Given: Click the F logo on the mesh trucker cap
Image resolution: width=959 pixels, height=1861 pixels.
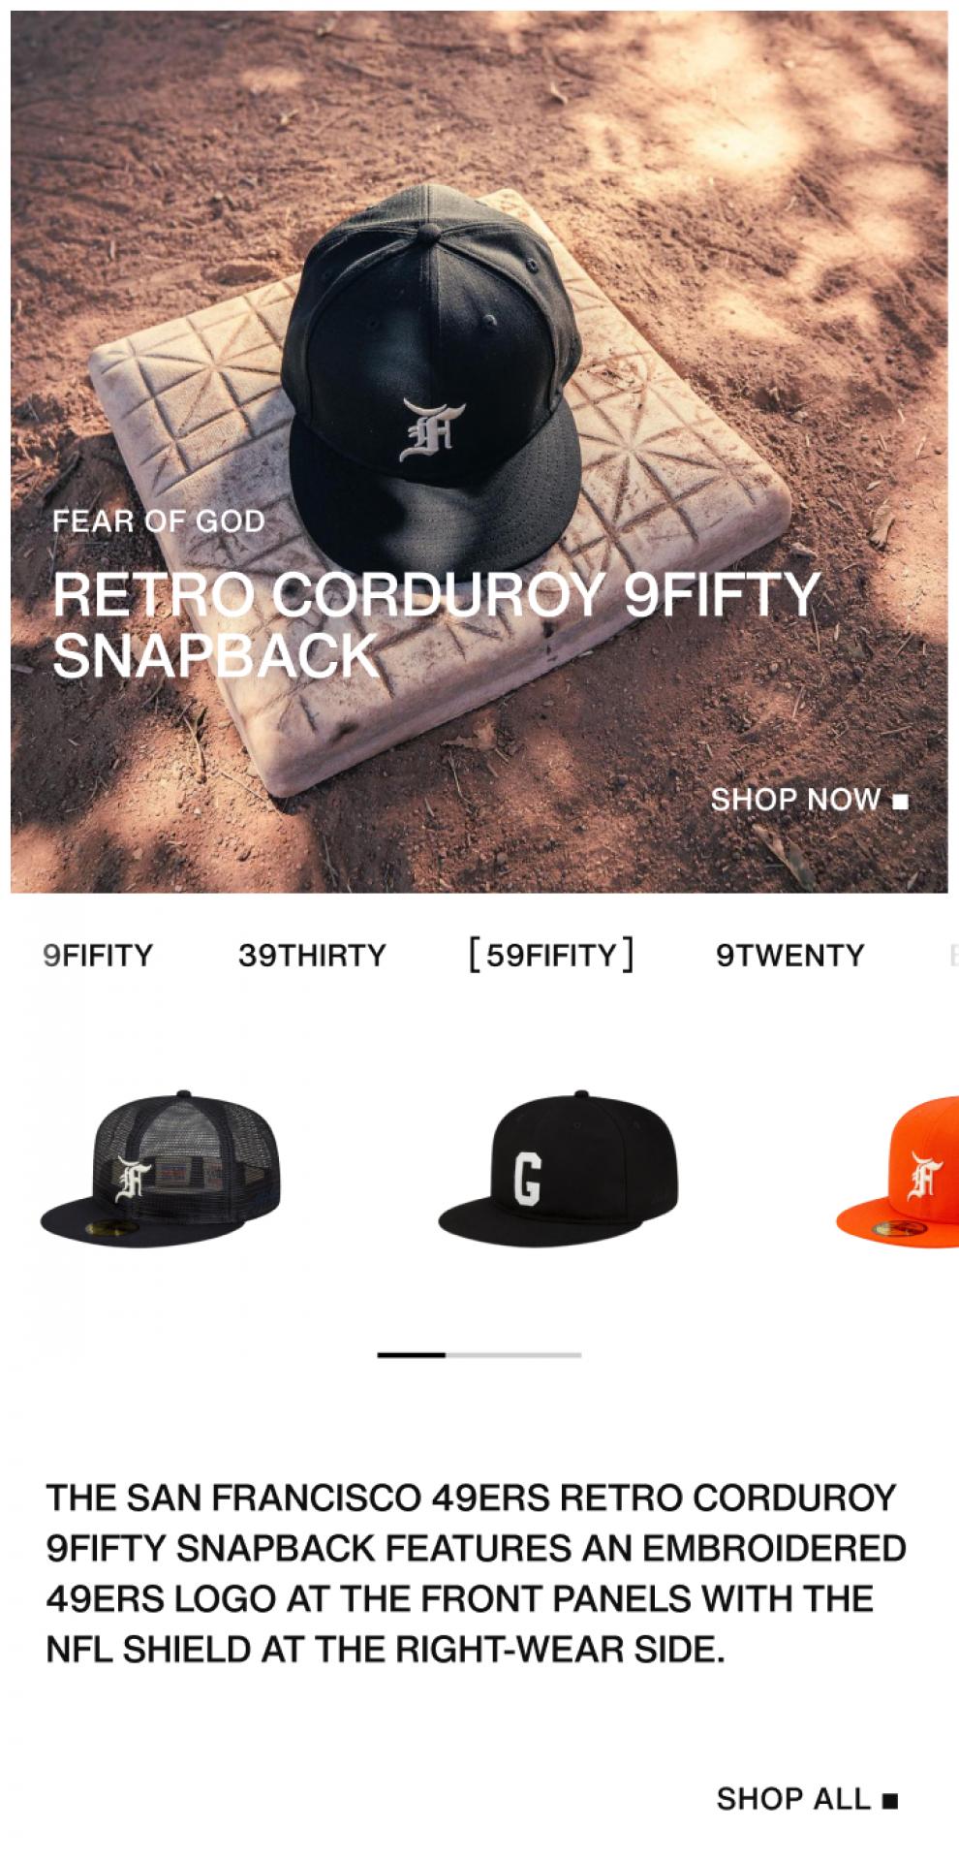Looking at the screenshot, I should (133, 1180).
